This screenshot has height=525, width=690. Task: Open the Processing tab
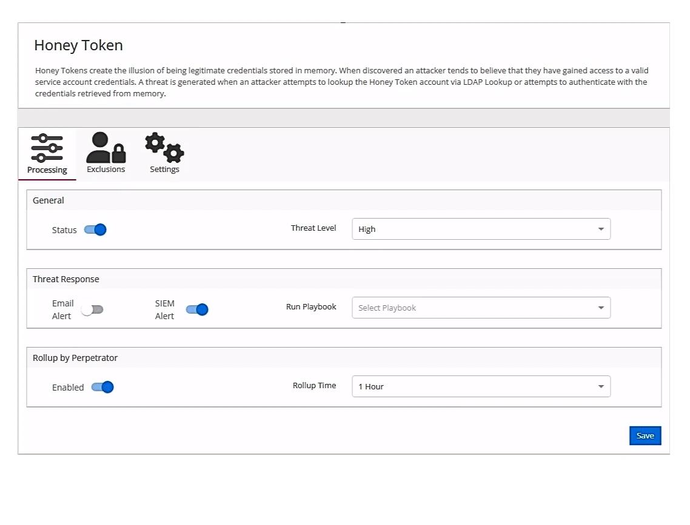click(47, 154)
